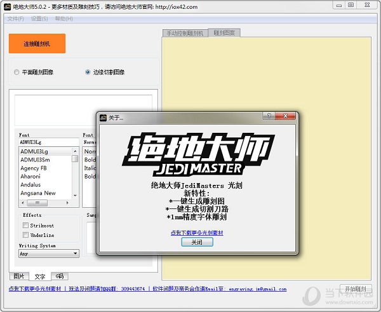Open the 设置(S) menu
This screenshot has width=381, height=312.
tap(39, 18)
